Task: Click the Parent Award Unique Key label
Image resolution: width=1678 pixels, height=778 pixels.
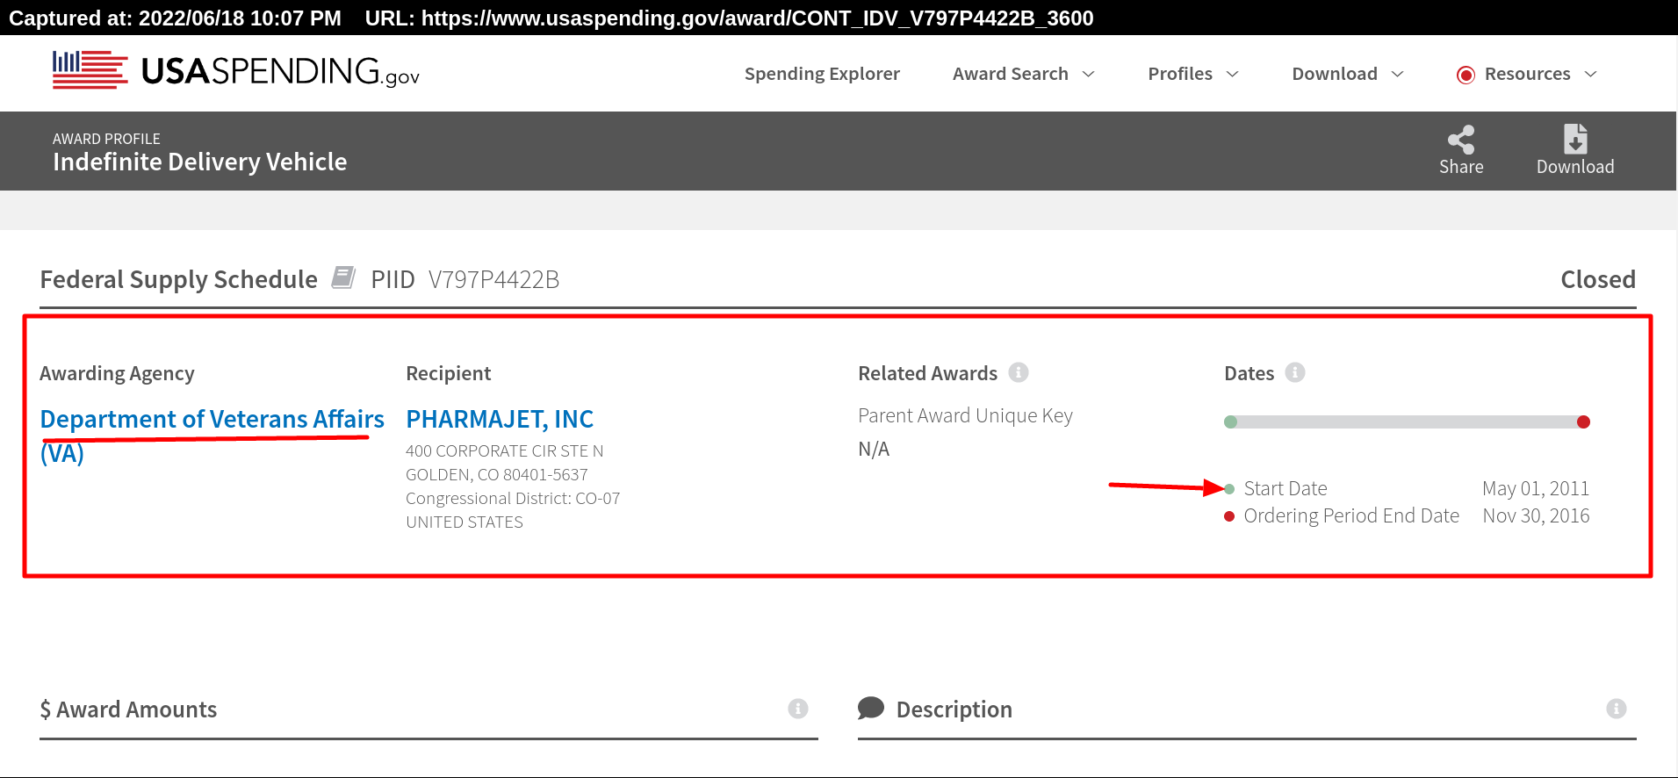Action: tap(965, 415)
